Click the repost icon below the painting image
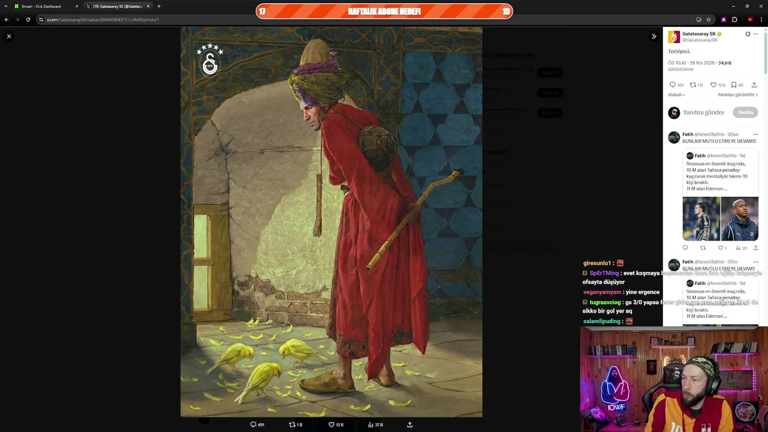This screenshot has height=432, width=768. click(295, 425)
